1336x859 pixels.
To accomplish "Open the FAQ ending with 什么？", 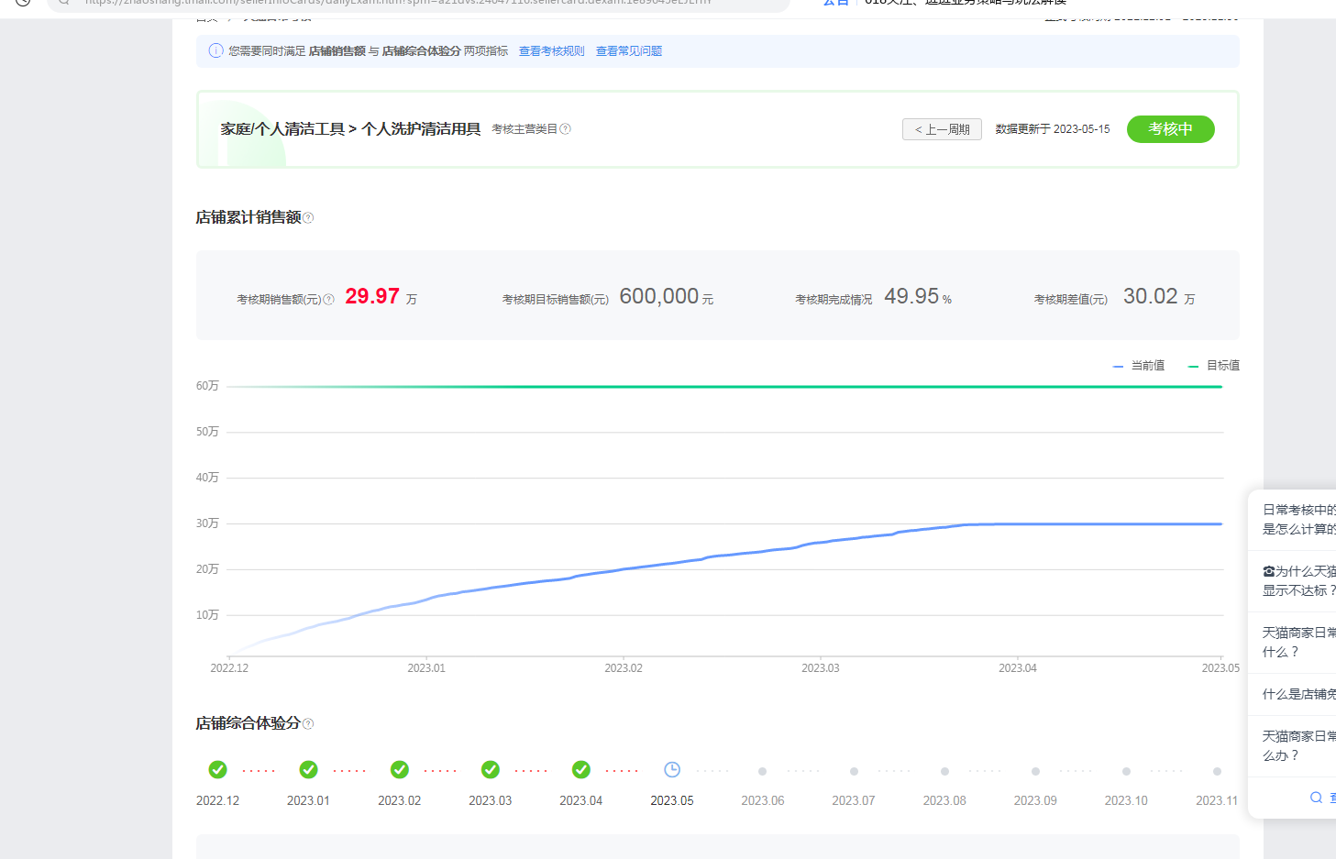I will coord(1298,642).
